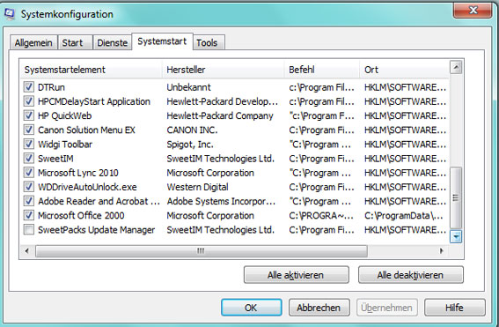Click the horizontal scrollbar right arrow
Viewport: 499px width, 327px height.
tap(442, 251)
